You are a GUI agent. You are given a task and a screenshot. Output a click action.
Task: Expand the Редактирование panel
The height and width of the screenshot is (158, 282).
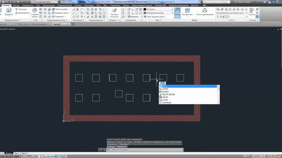coord(96,20)
